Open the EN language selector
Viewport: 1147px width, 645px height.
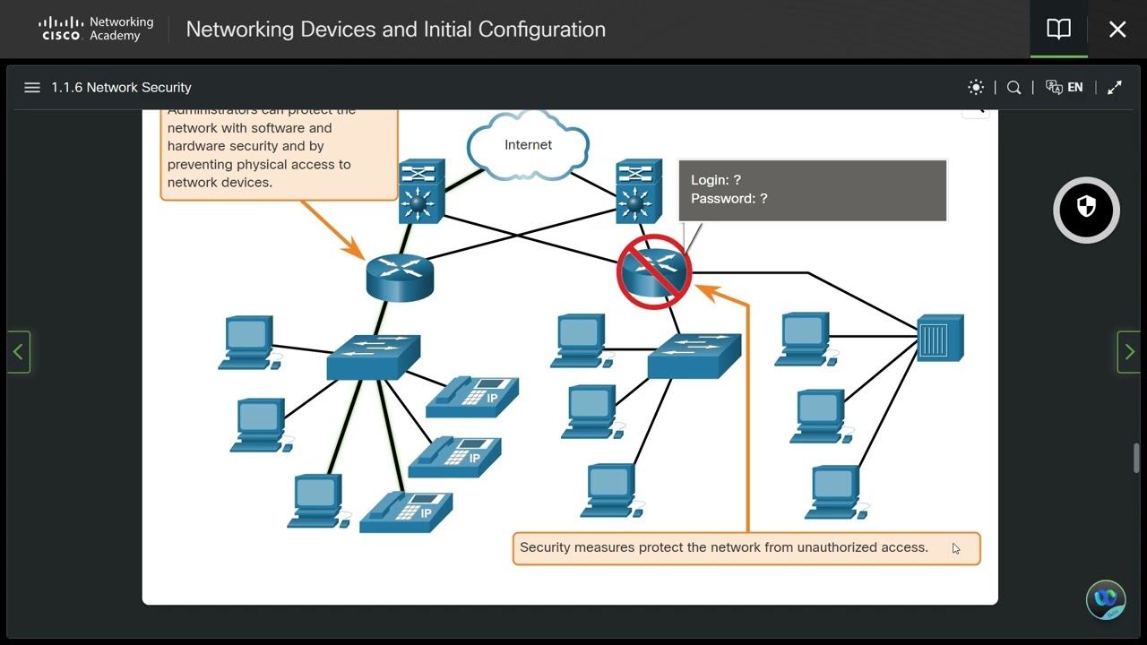tap(1065, 88)
